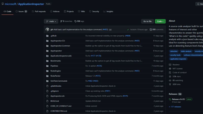Open pull request #381 link
The width and height of the screenshot is (203, 114).
coord(107,91)
